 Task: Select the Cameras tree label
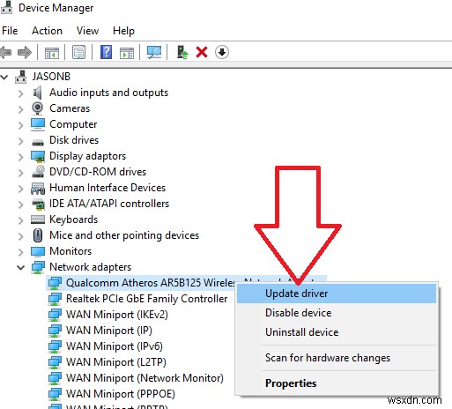click(x=70, y=108)
